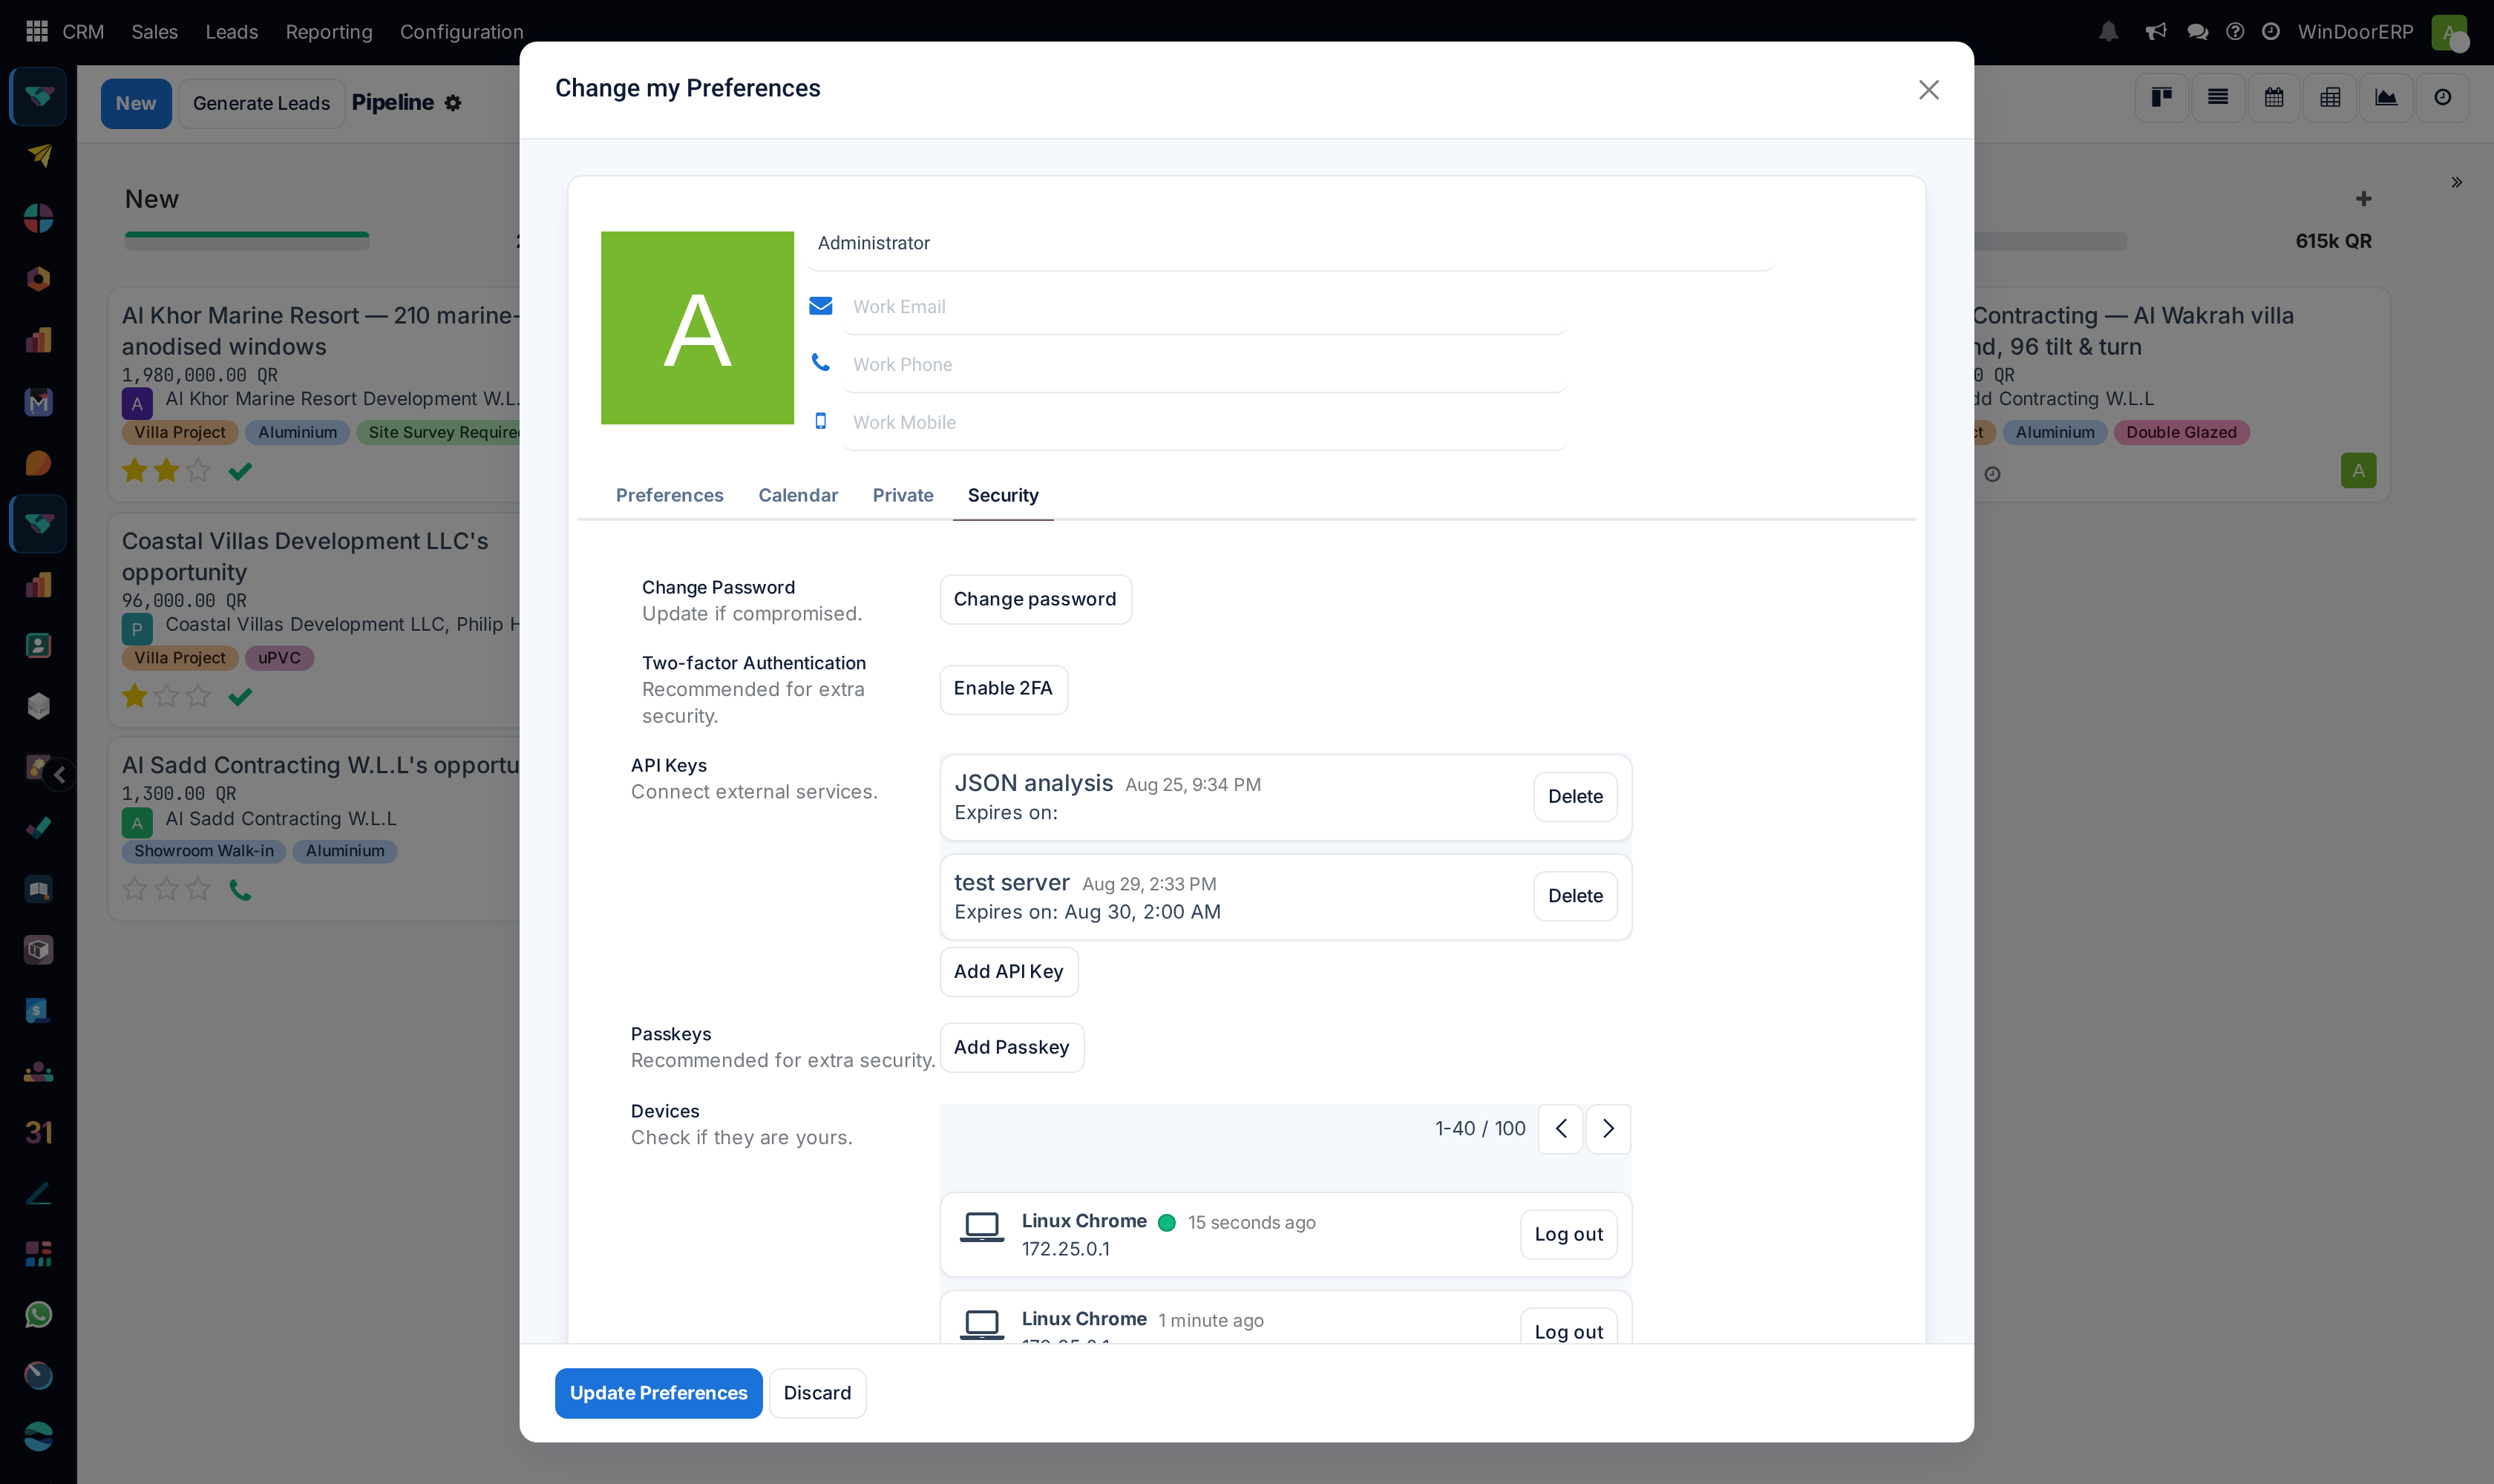This screenshot has height=1484, width=2494.
Task: Open the people group Employees app
Action: 38,1072
